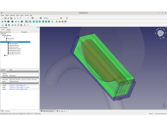Screen dimensions: 167x126
Task: Open the Affichage menu
Action: pos(12,15)
